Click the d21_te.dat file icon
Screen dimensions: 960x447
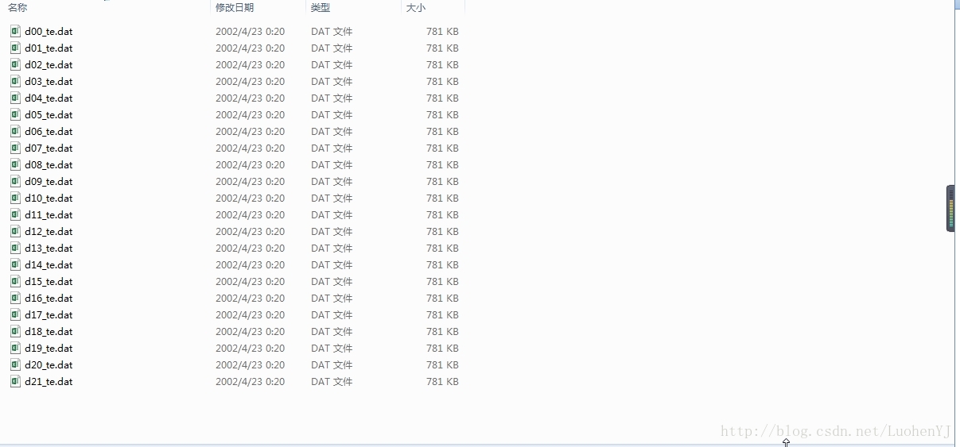[x=15, y=381]
